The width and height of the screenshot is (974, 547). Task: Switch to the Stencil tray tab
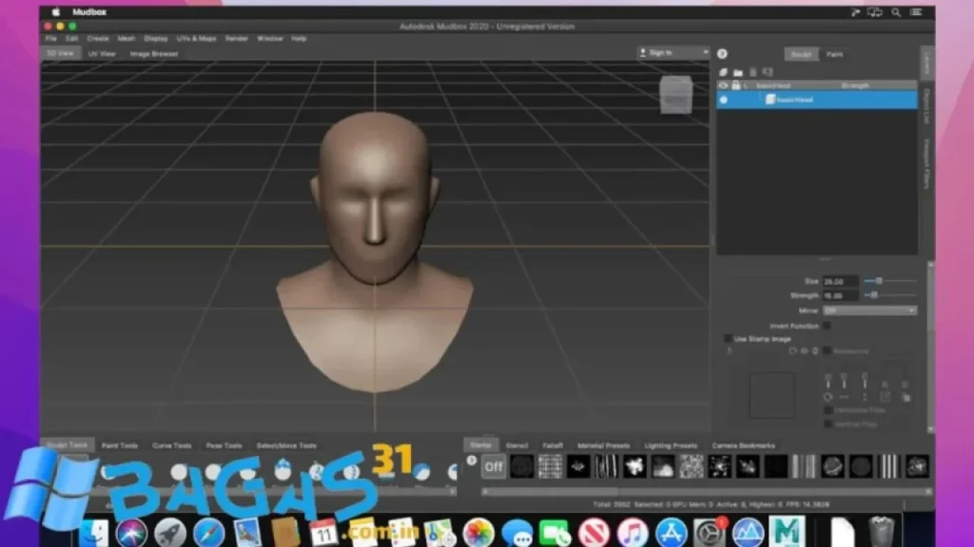pyautogui.click(x=516, y=445)
